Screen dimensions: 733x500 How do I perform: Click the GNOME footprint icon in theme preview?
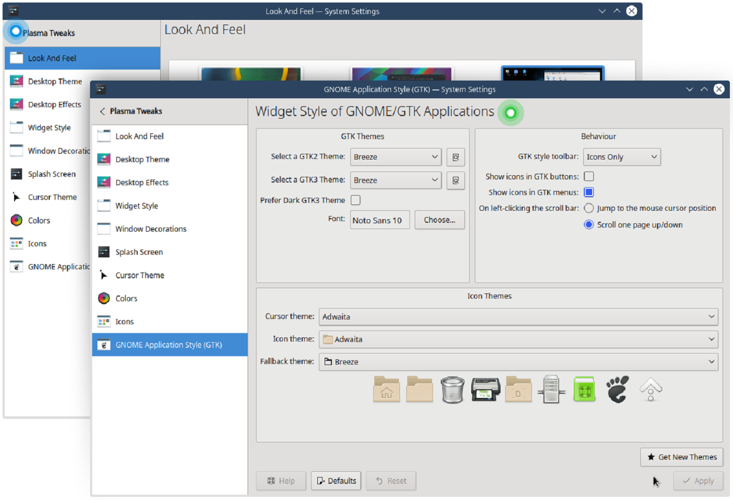tap(617, 389)
